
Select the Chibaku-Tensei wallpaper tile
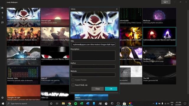pos(55,37)
